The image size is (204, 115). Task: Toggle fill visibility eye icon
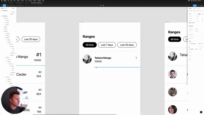click(200, 49)
